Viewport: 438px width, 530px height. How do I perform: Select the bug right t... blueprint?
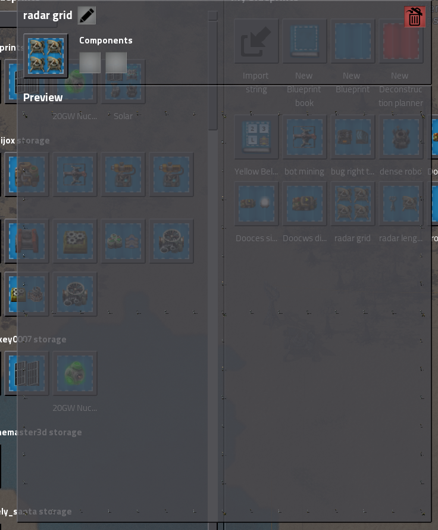click(x=352, y=137)
